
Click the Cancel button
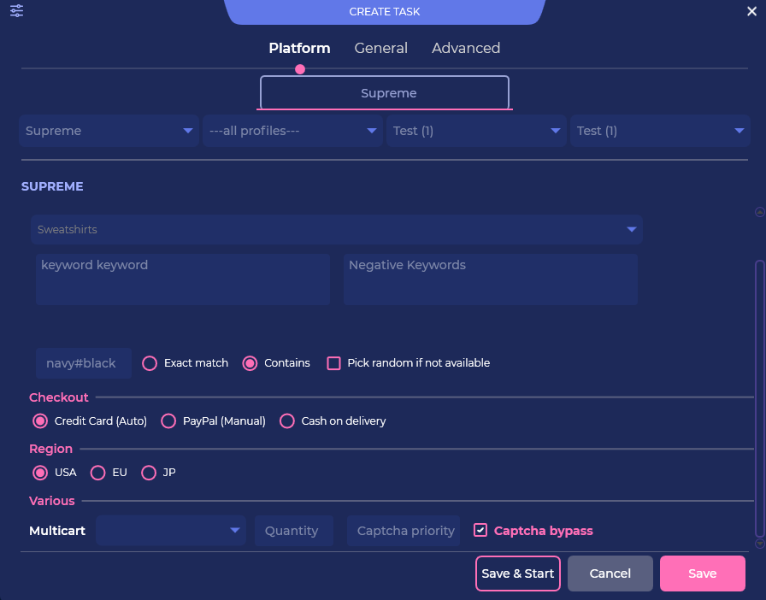click(610, 574)
